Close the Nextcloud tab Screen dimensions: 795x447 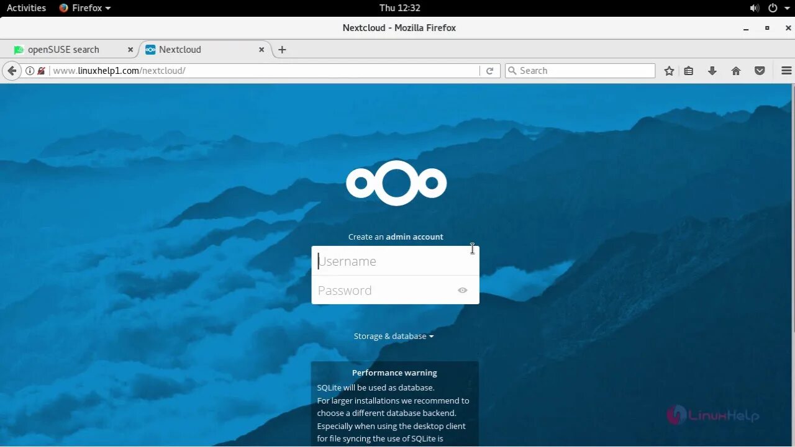261,50
